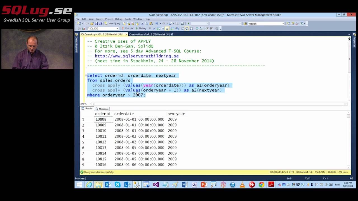358x201 pixels.
Task: Open the Open File folder icon in toolbar
Action: 92,24
